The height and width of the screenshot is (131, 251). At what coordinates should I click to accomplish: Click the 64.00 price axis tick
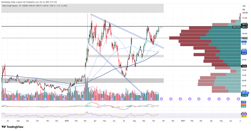click(x=245, y=86)
